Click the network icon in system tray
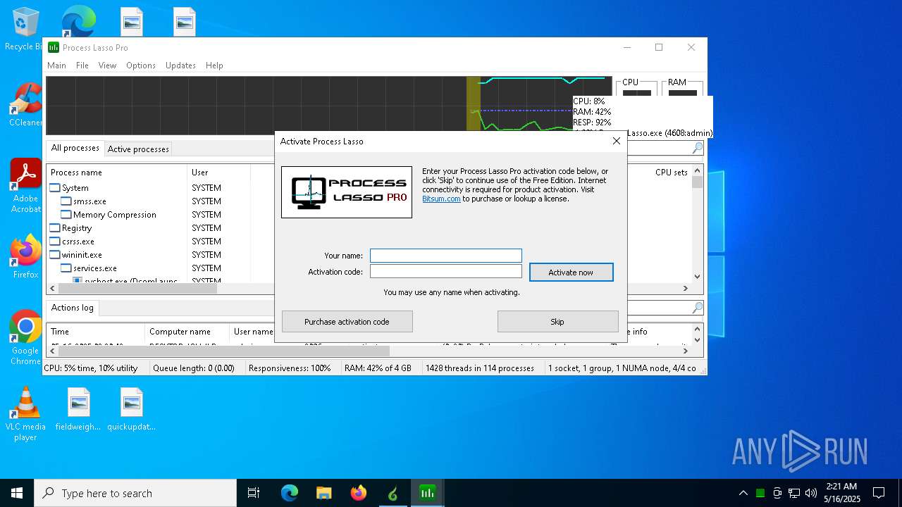The width and height of the screenshot is (902, 507). coord(794,493)
